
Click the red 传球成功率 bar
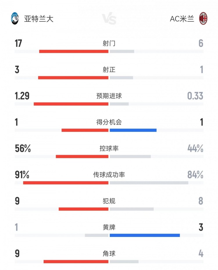click(66, 183)
